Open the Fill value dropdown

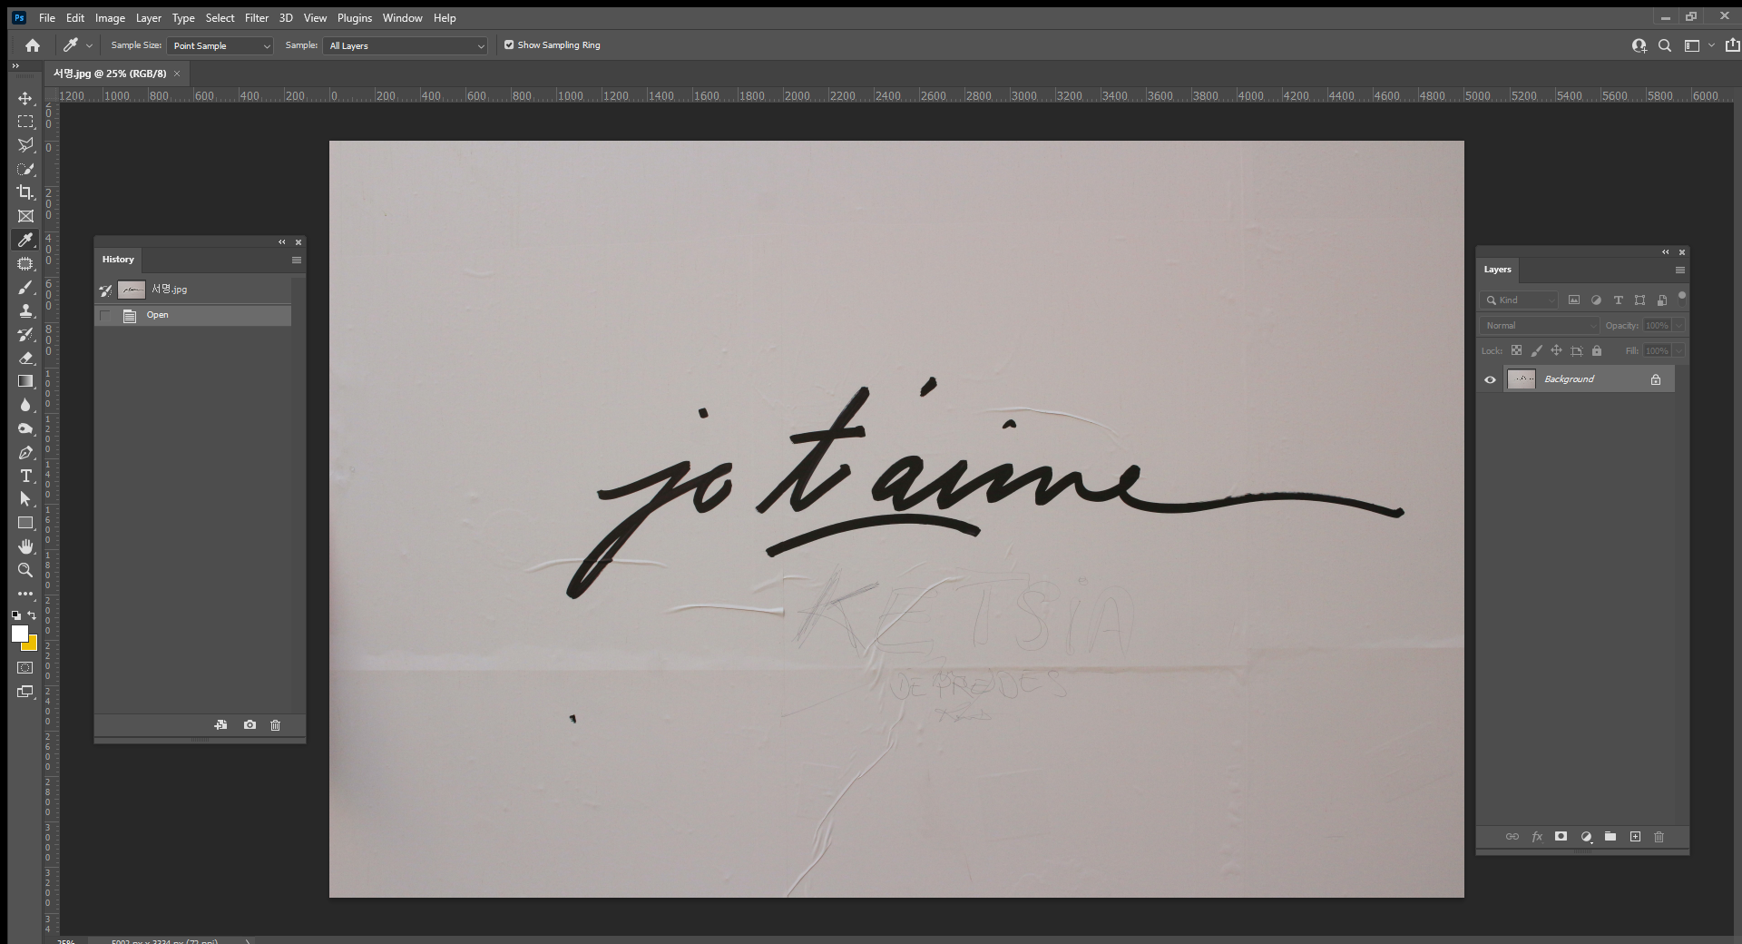(x=1680, y=350)
